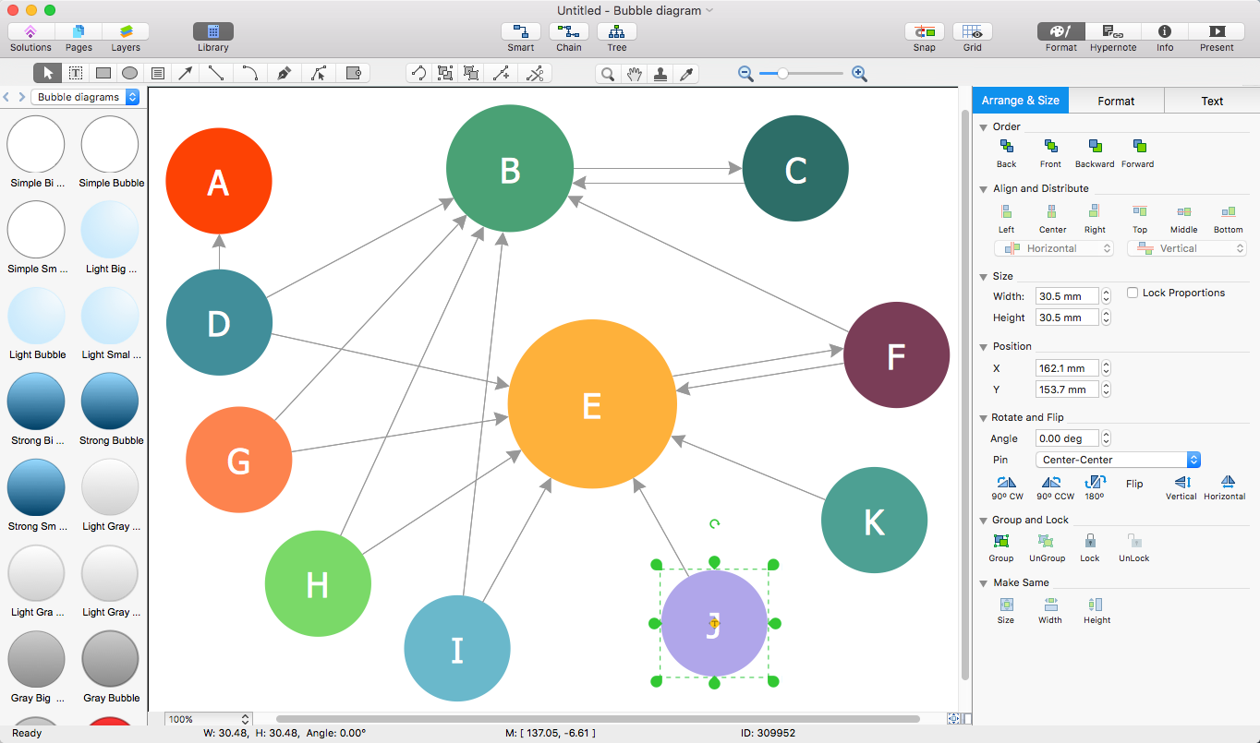Collapse the Align and Distribute section
The width and height of the screenshot is (1260, 743).
[x=984, y=189]
